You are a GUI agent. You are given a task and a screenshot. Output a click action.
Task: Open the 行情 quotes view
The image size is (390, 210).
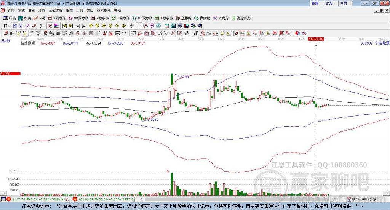point(9,18)
